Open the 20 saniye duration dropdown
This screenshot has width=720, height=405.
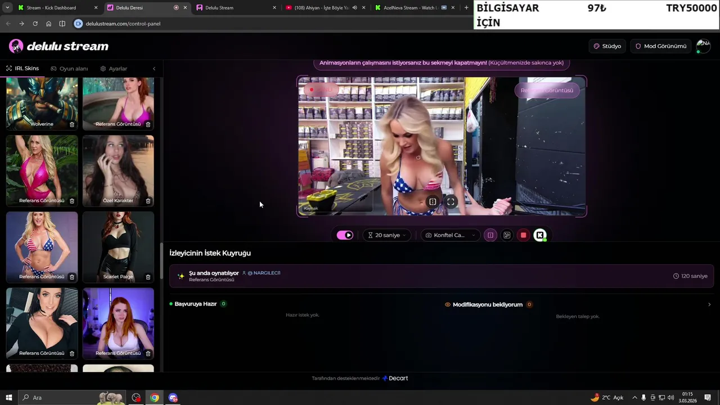[386, 235]
